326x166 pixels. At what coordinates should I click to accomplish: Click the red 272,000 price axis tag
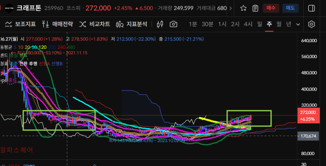click(308, 115)
